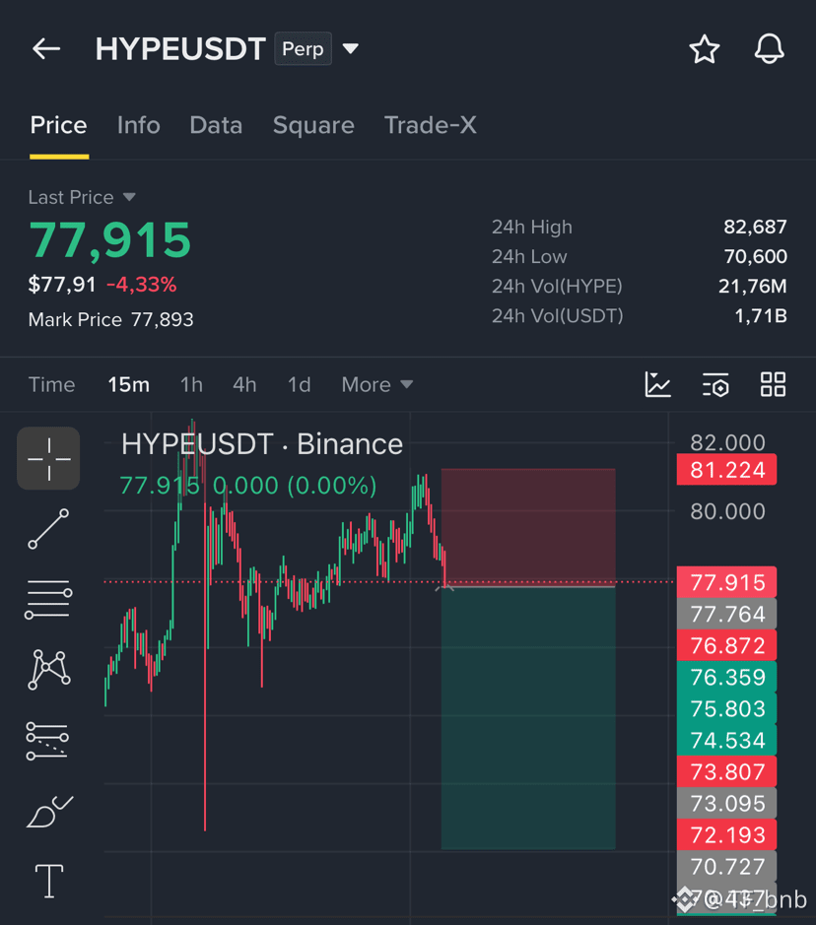This screenshot has width=816, height=925.
Task: Click the 77.764 gray price label
Action: tap(727, 614)
